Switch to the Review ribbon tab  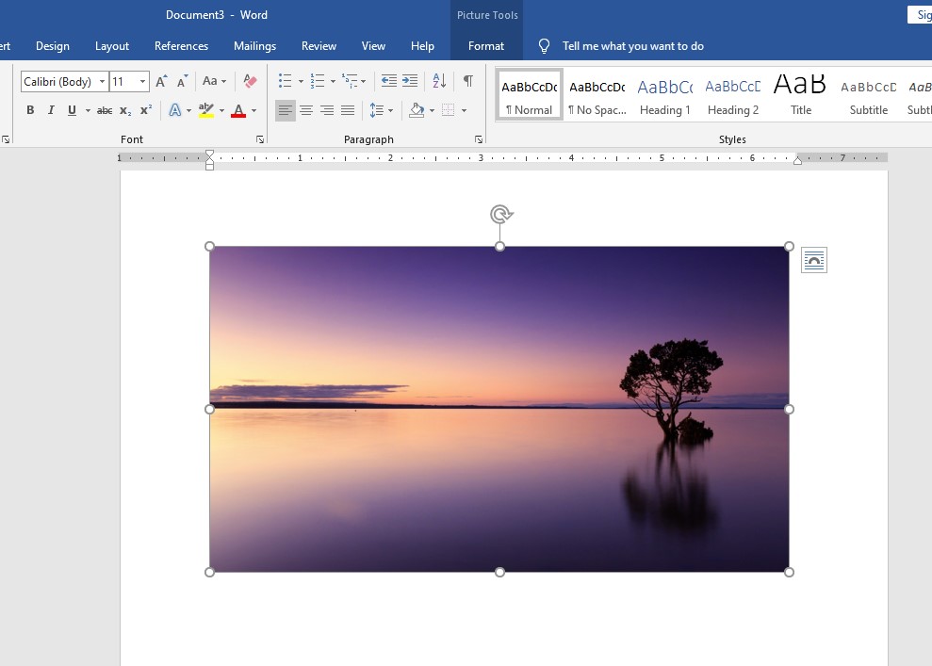click(x=319, y=45)
